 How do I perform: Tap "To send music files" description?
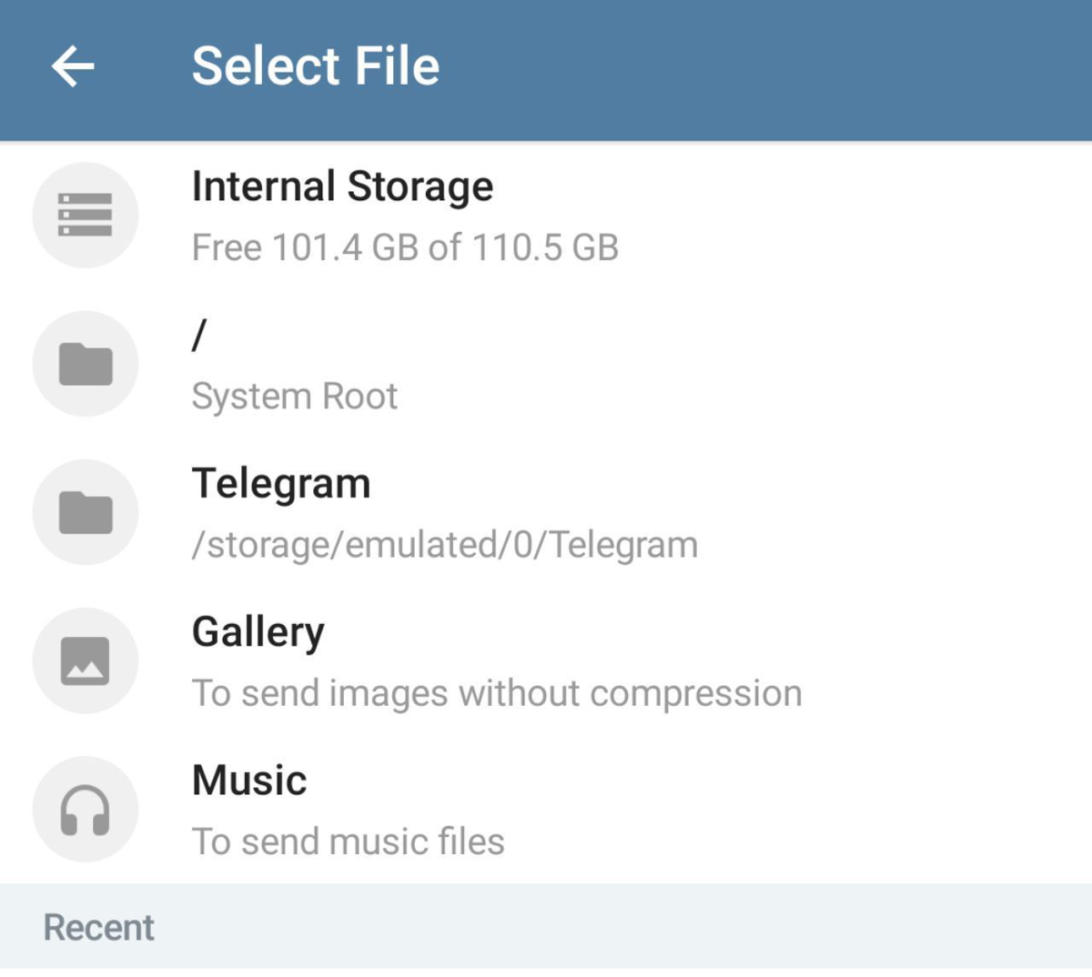[348, 841]
